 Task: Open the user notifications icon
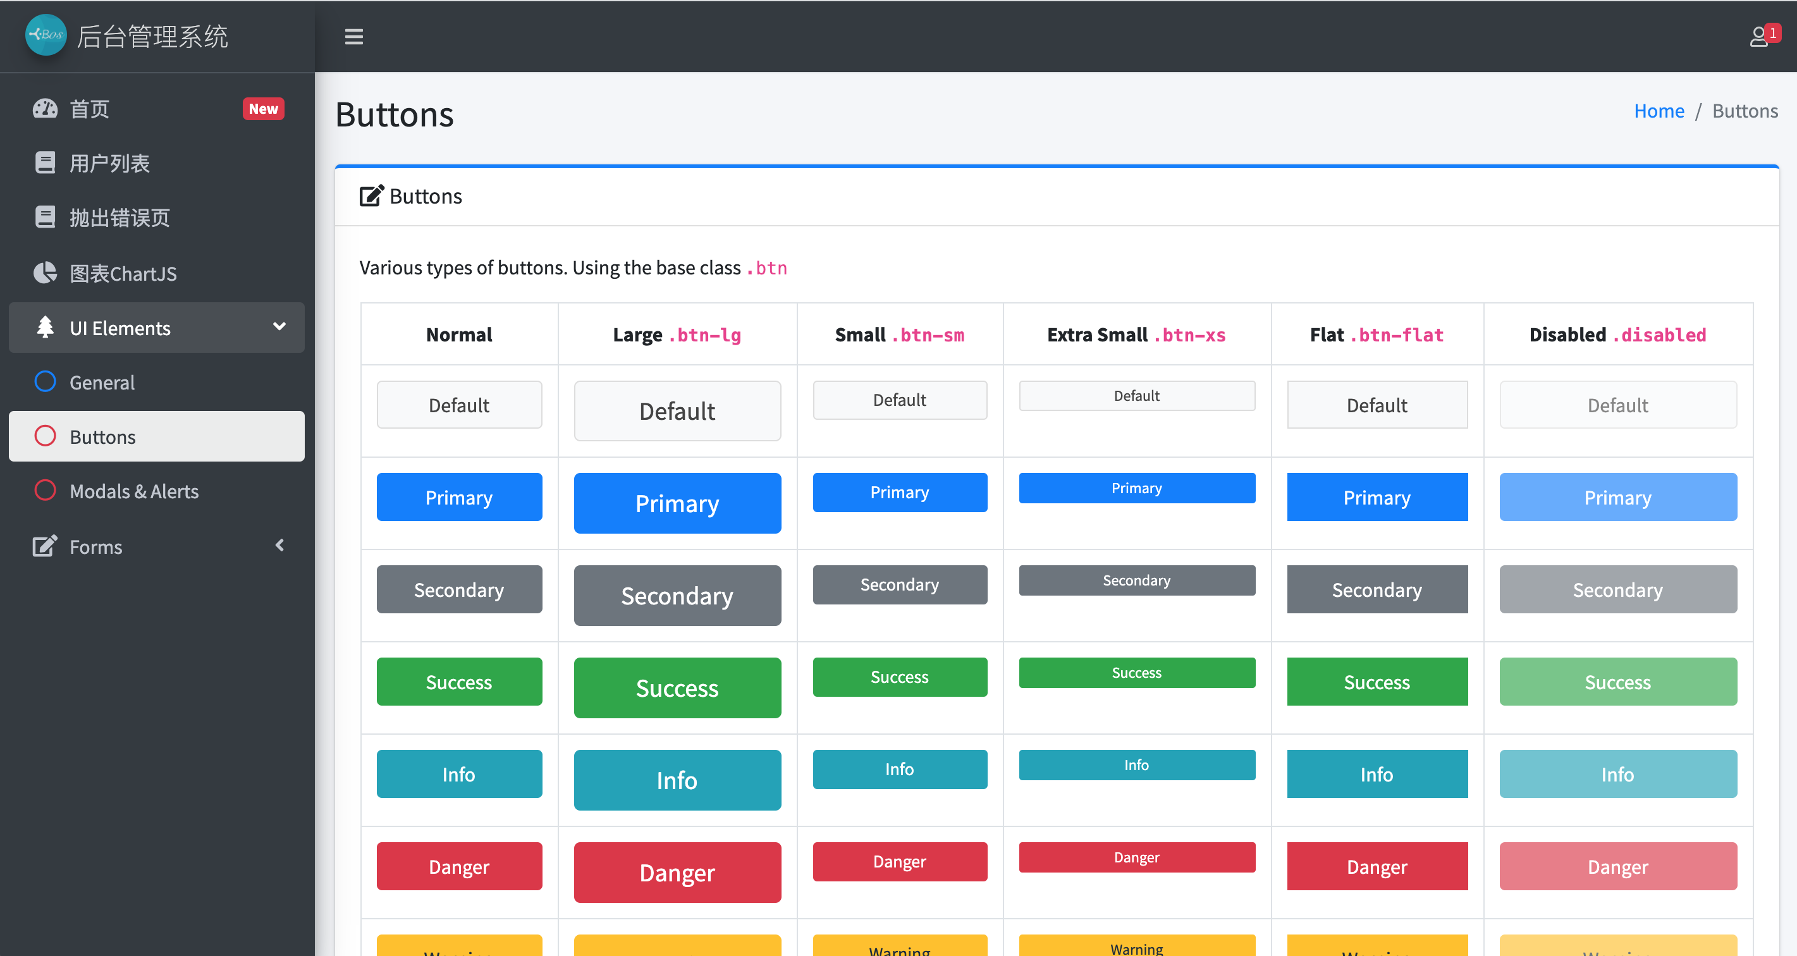tap(1759, 36)
